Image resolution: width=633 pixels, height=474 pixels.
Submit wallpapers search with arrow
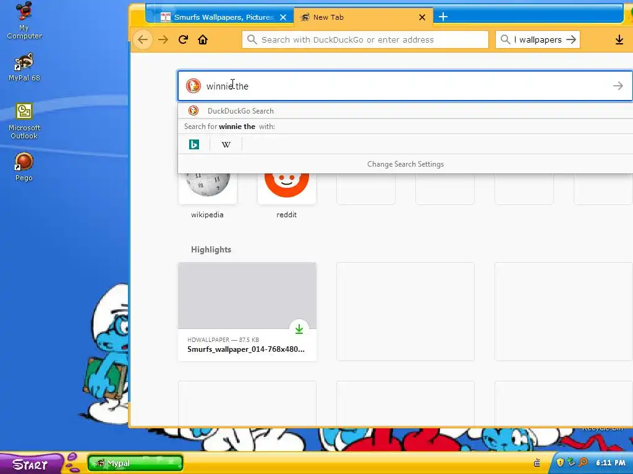coord(571,39)
